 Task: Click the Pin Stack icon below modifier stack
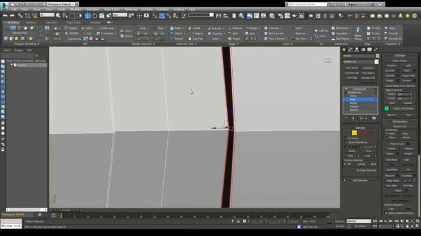[346, 118]
